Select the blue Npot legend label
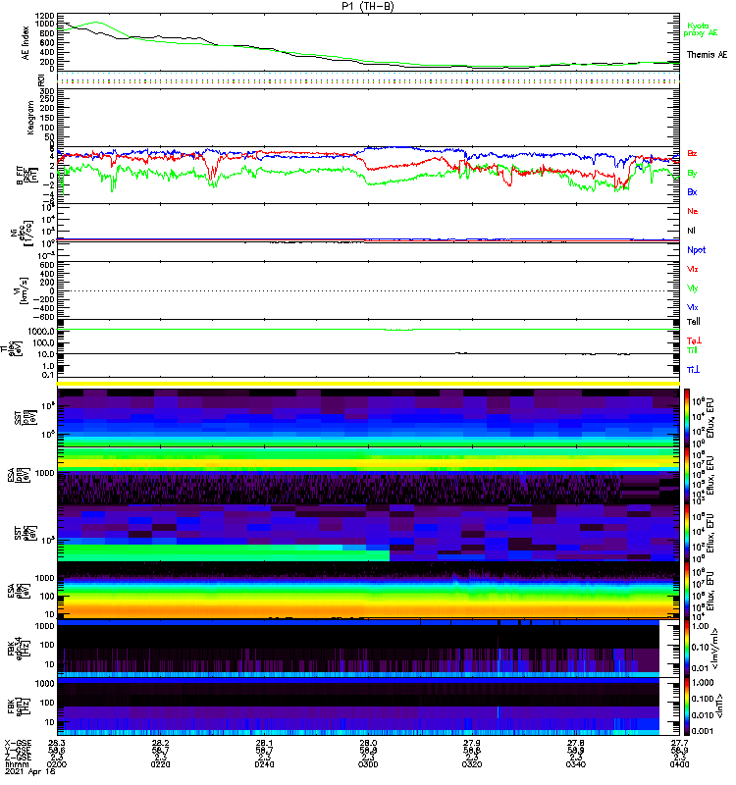Image resolution: width=736 pixels, height=785 pixels. point(696,250)
